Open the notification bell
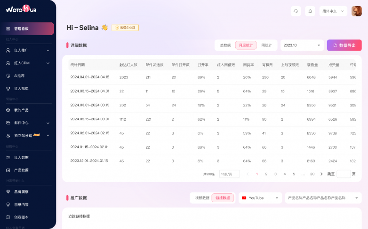 (310, 11)
